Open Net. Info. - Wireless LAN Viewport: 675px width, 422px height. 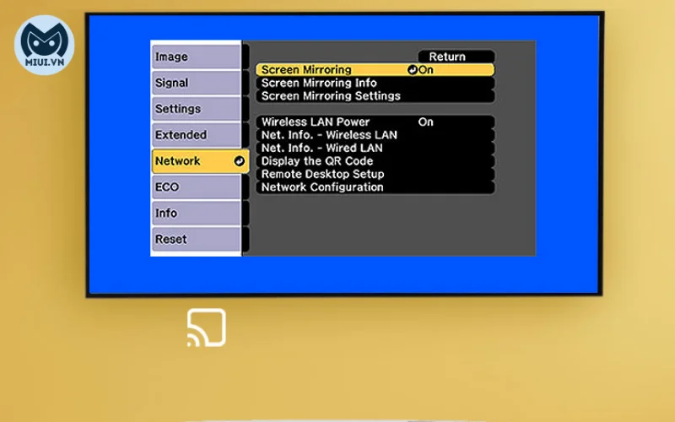[x=375, y=135]
